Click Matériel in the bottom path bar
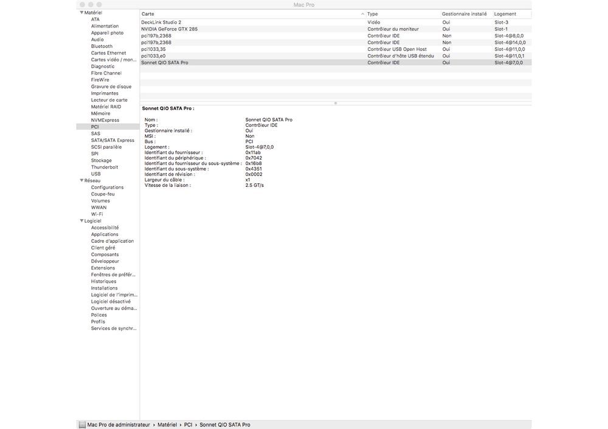Viewport: 608px width, 429px height. [x=167, y=425]
